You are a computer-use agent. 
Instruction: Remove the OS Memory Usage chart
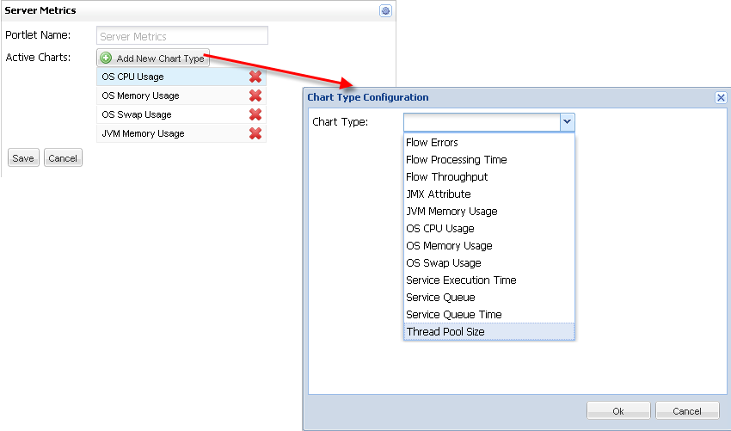click(255, 95)
